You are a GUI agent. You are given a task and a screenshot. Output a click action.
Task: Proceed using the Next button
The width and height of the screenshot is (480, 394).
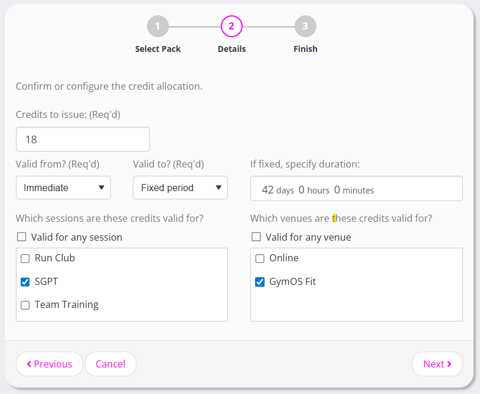[437, 364]
